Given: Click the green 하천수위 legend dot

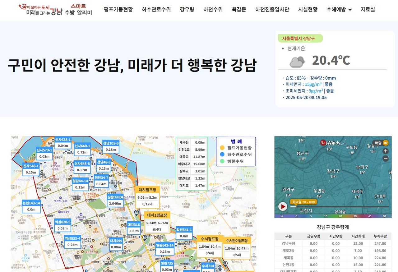Looking at the screenshot, I should coord(222,161).
